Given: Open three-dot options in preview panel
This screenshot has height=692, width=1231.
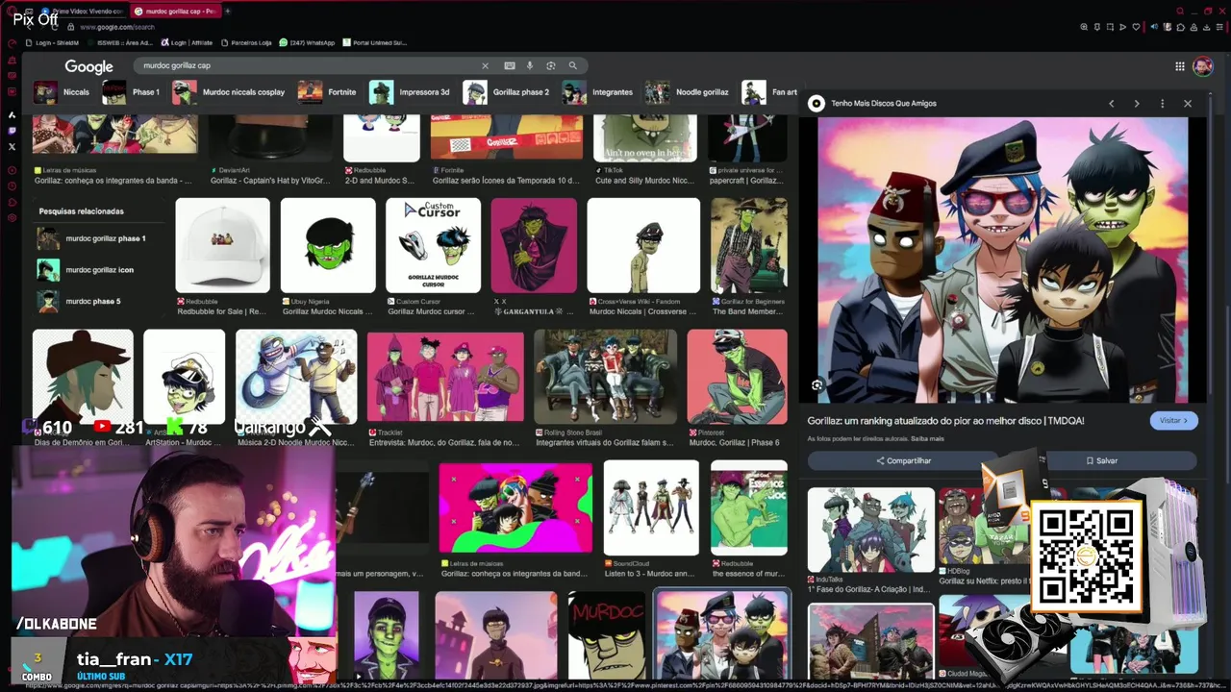Looking at the screenshot, I should (x=1162, y=104).
